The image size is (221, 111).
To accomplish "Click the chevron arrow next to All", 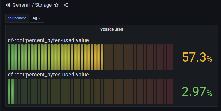I will [40, 18].
